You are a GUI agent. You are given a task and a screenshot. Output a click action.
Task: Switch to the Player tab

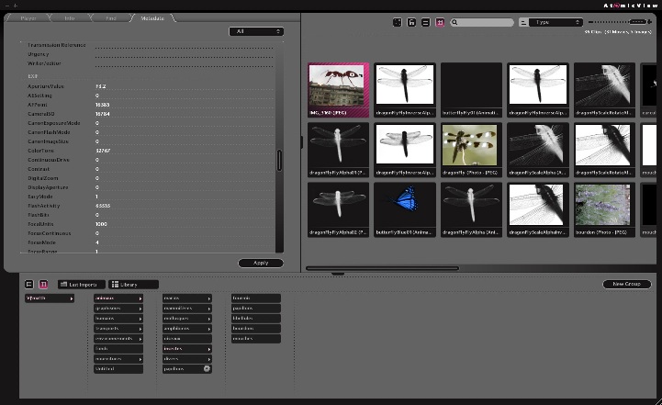[x=28, y=18]
